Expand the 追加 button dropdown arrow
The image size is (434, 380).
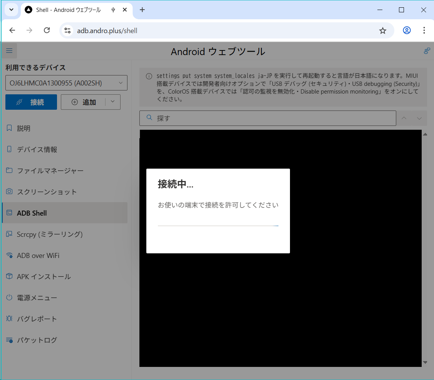[112, 102]
